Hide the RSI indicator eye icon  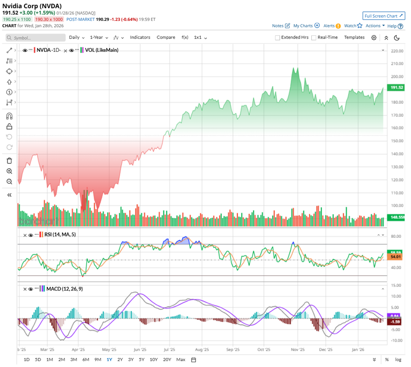click(31, 235)
